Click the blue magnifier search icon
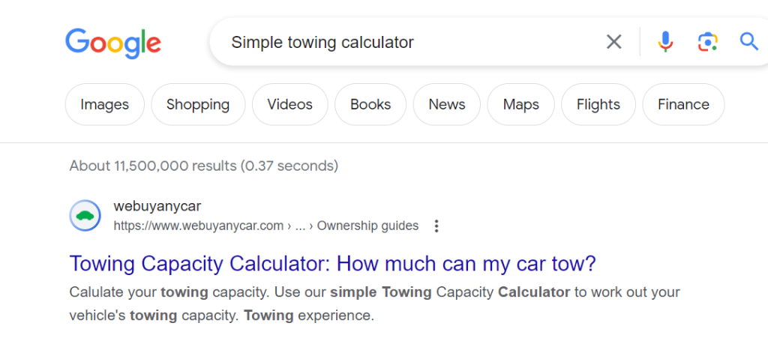 coord(748,41)
